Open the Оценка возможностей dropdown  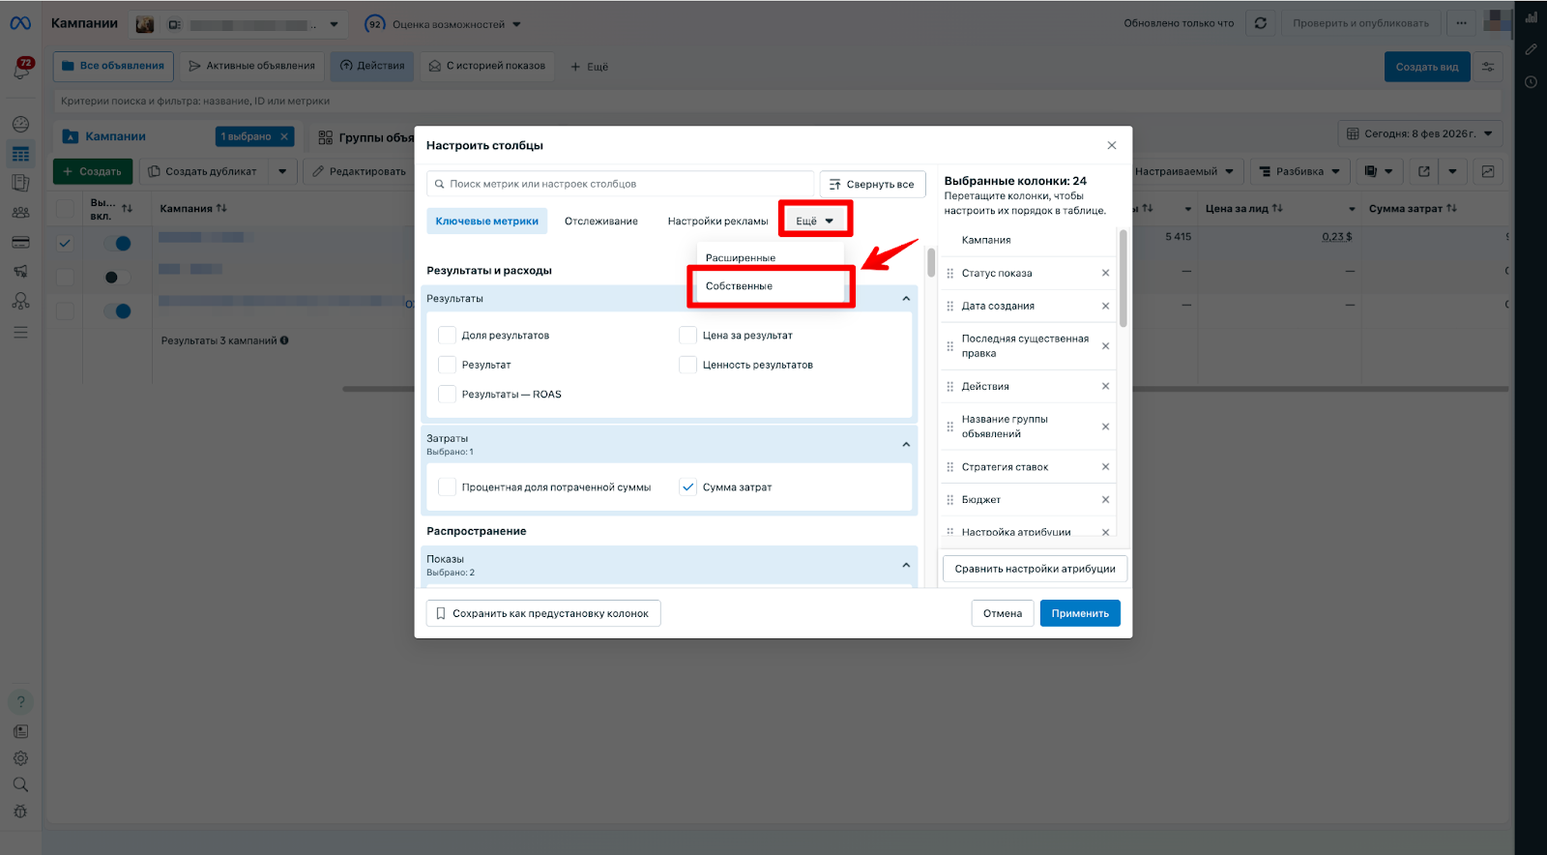point(444,24)
